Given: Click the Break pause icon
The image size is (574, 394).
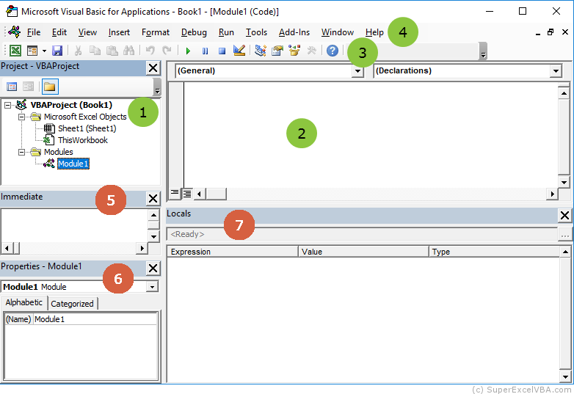Looking at the screenshot, I should pyautogui.click(x=205, y=51).
